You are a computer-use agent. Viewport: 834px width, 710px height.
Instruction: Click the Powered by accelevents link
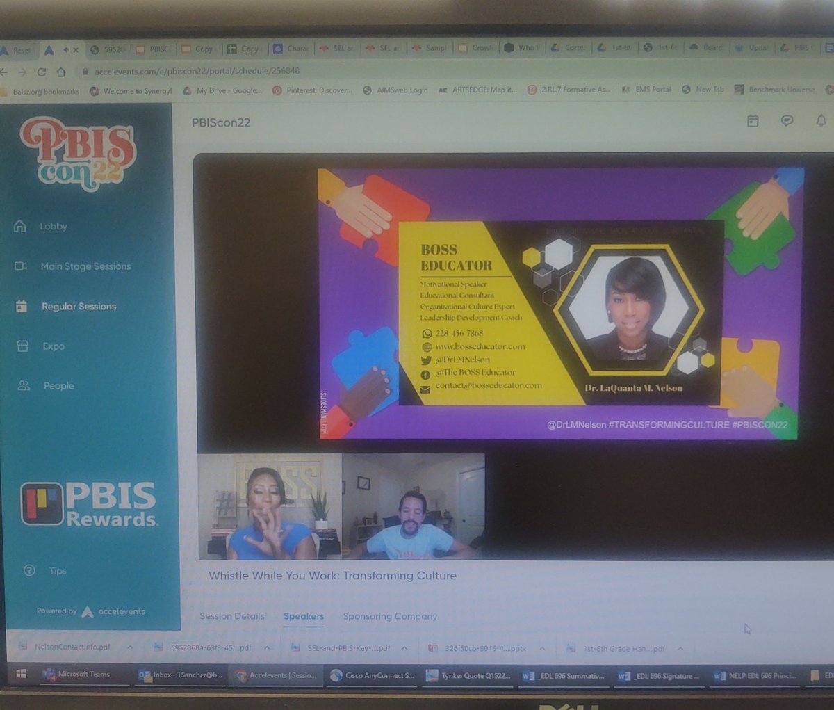point(91,611)
